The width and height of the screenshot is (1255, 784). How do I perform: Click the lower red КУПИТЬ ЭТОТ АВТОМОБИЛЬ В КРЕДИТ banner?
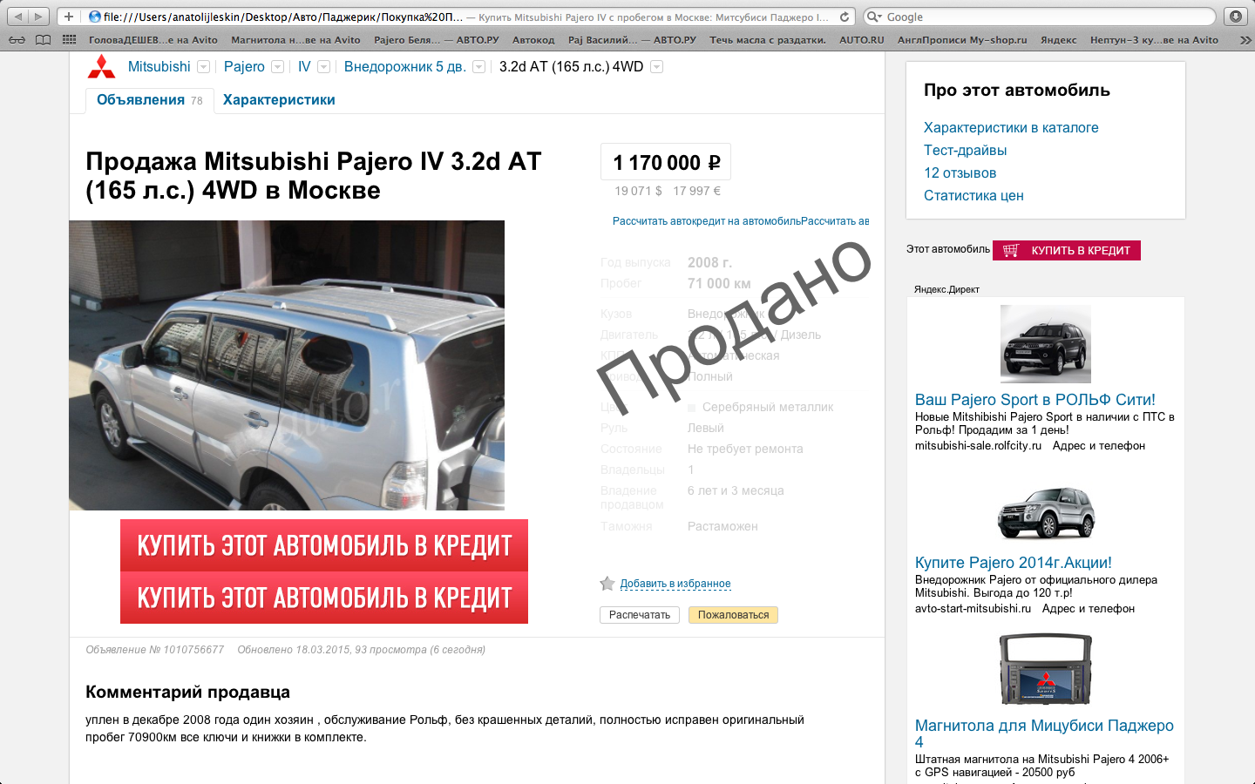click(x=324, y=598)
